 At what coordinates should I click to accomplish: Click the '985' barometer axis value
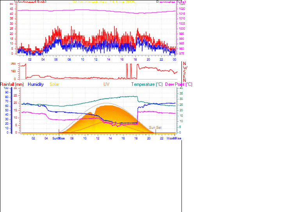tap(181, 44)
